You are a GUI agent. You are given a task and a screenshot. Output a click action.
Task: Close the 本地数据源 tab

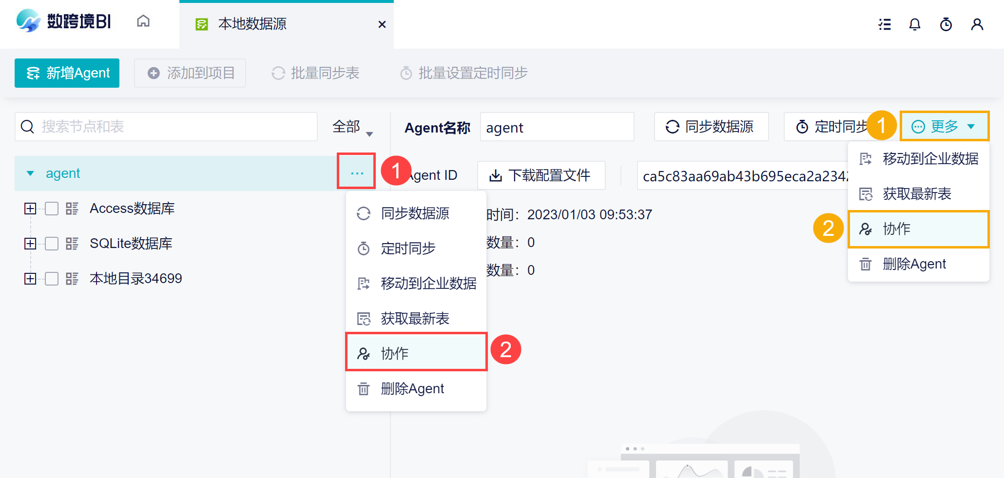pyautogui.click(x=382, y=24)
